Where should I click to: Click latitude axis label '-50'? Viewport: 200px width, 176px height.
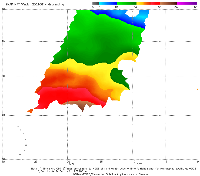click(x=2, y=76)
